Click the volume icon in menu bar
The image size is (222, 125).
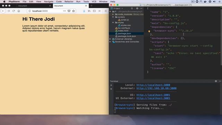pos(214,1)
